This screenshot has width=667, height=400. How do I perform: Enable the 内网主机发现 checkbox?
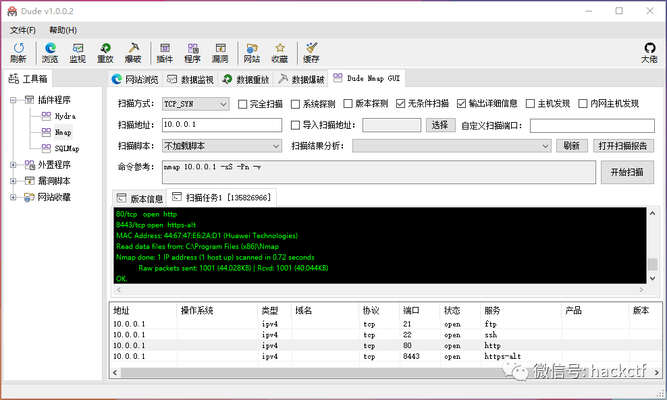pos(583,104)
